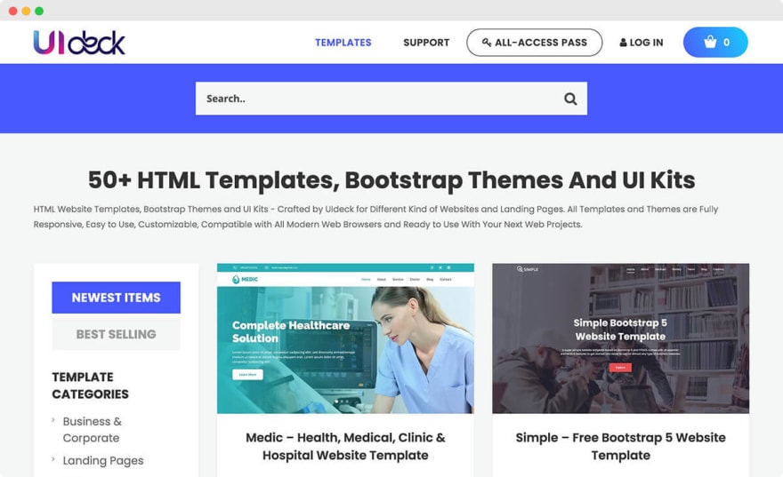Open the Medic template thumbnail
This screenshot has height=477, width=783.
345,338
